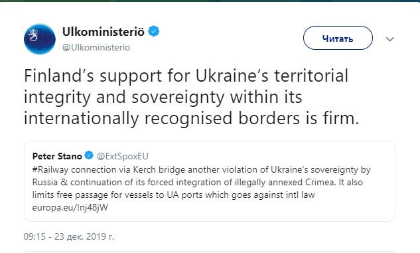The width and height of the screenshot is (420, 253).
Task: Click the Ulkoministeriö verified badge
Action: tap(154, 31)
